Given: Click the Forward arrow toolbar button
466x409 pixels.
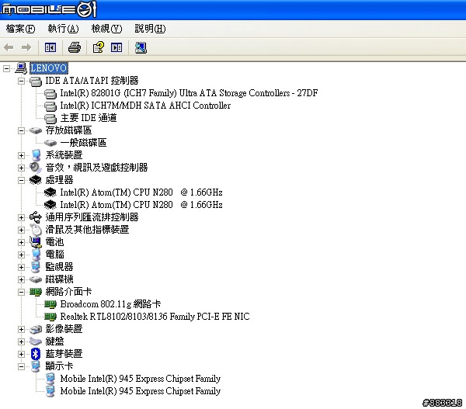Looking at the screenshot, I should (26, 47).
